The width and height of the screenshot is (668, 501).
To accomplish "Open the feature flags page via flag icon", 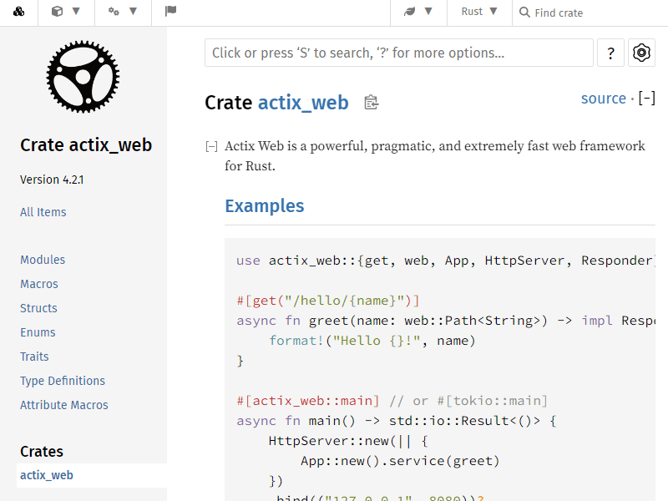I will click(x=170, y=11).
